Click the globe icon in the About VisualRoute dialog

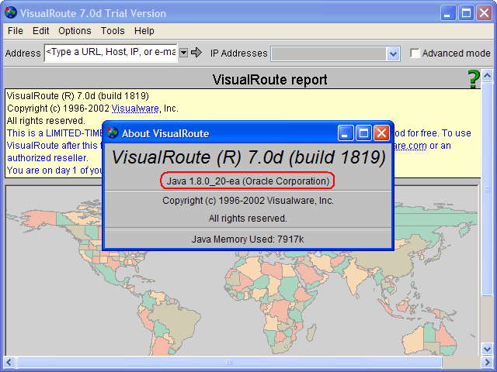tap(112, 133)
